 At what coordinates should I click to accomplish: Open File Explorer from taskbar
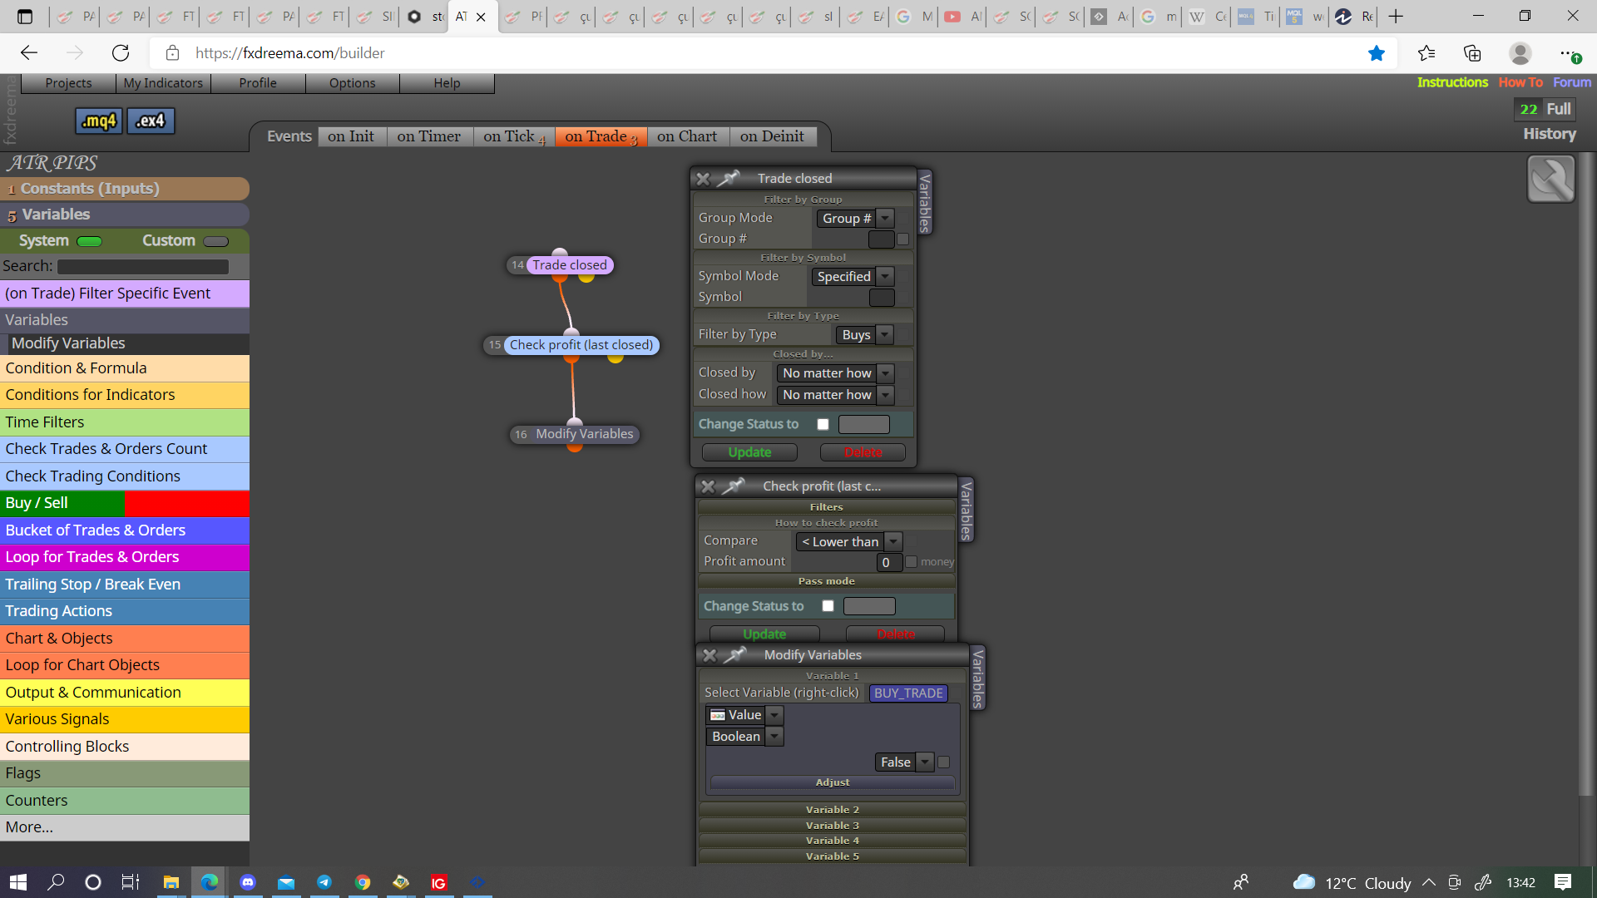tap(171, 882)
